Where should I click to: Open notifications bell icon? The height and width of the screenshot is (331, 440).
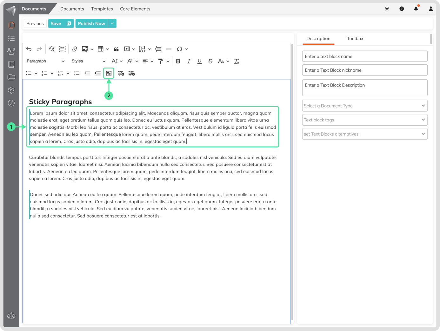(416, 9)
